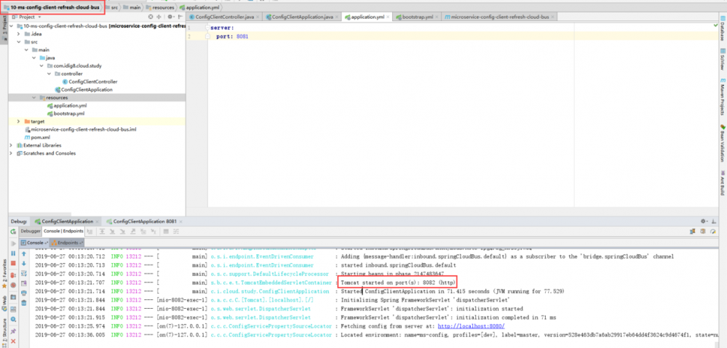727x348 pixels.
Task: Collapse the root 10-ms-config-client-refresh-cloud-bus node
Action: pyautogui.click(x=12, y=26)
